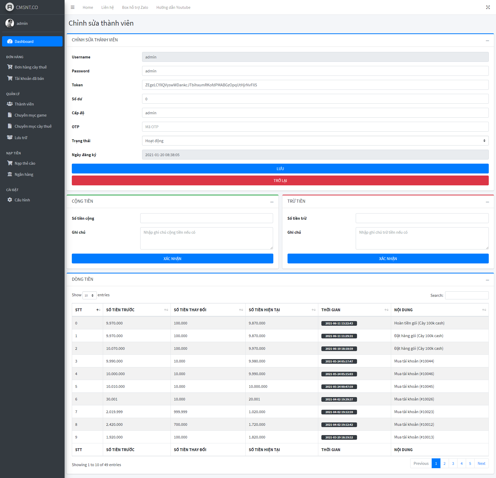Open the Liên hệ nav link

coord(107,7)
